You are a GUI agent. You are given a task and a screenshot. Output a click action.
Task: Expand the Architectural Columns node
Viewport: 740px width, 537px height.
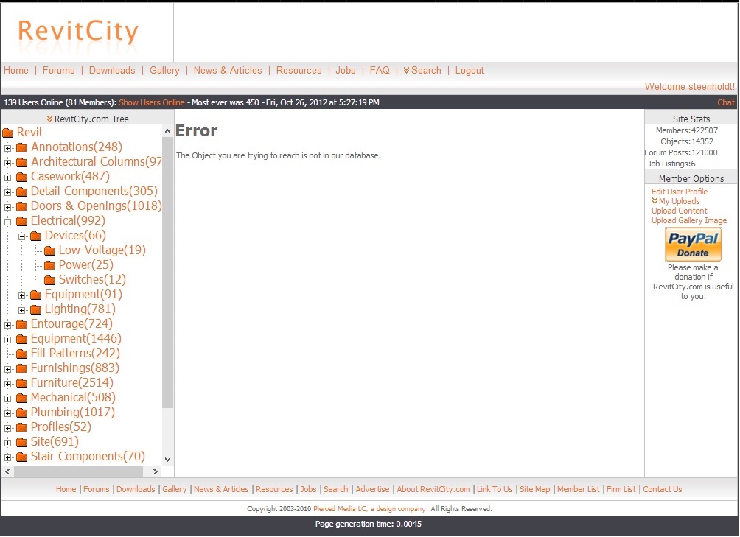7,163
